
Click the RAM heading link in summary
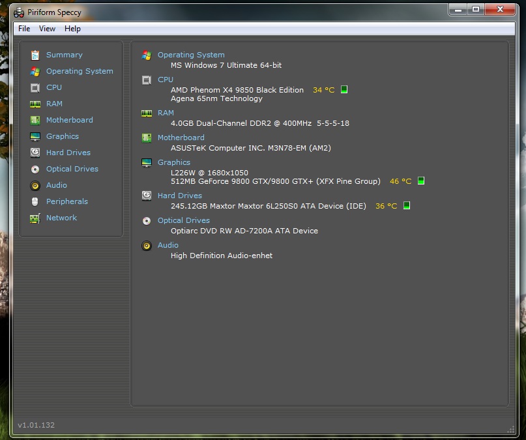click(x=166, y=113)
